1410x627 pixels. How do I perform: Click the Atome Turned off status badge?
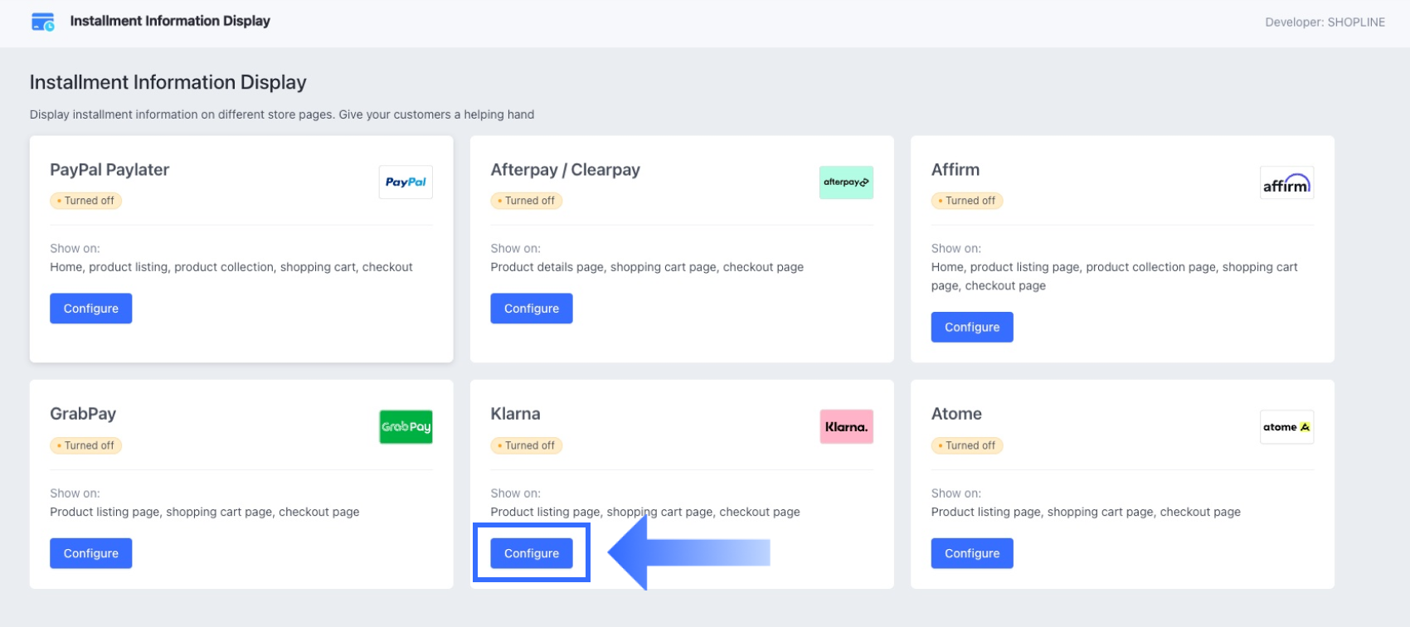(967, 445)
